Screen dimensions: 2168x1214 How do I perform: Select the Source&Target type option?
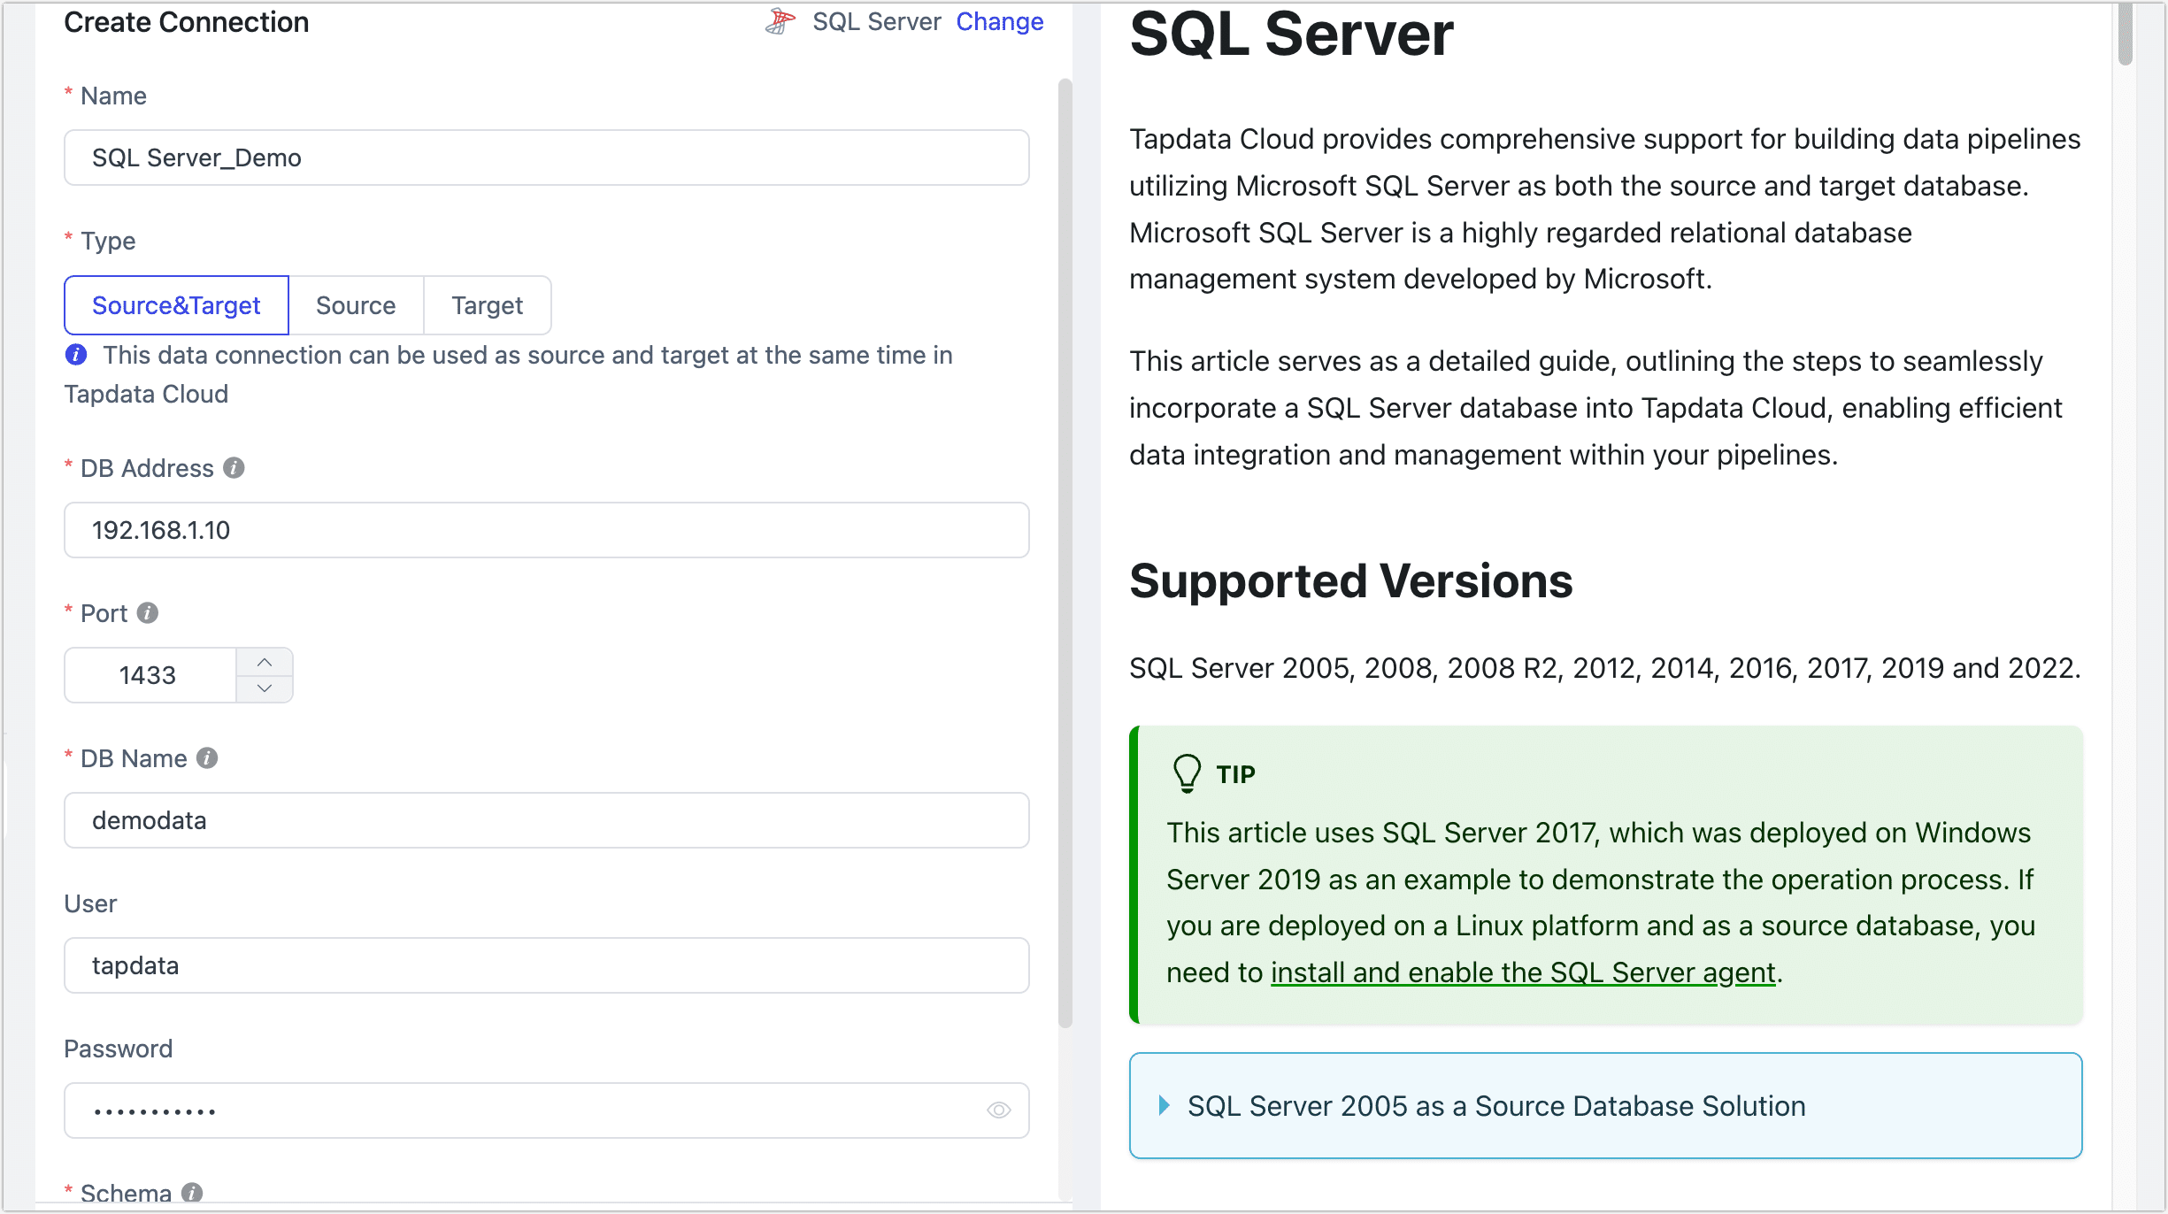[176, 305]
